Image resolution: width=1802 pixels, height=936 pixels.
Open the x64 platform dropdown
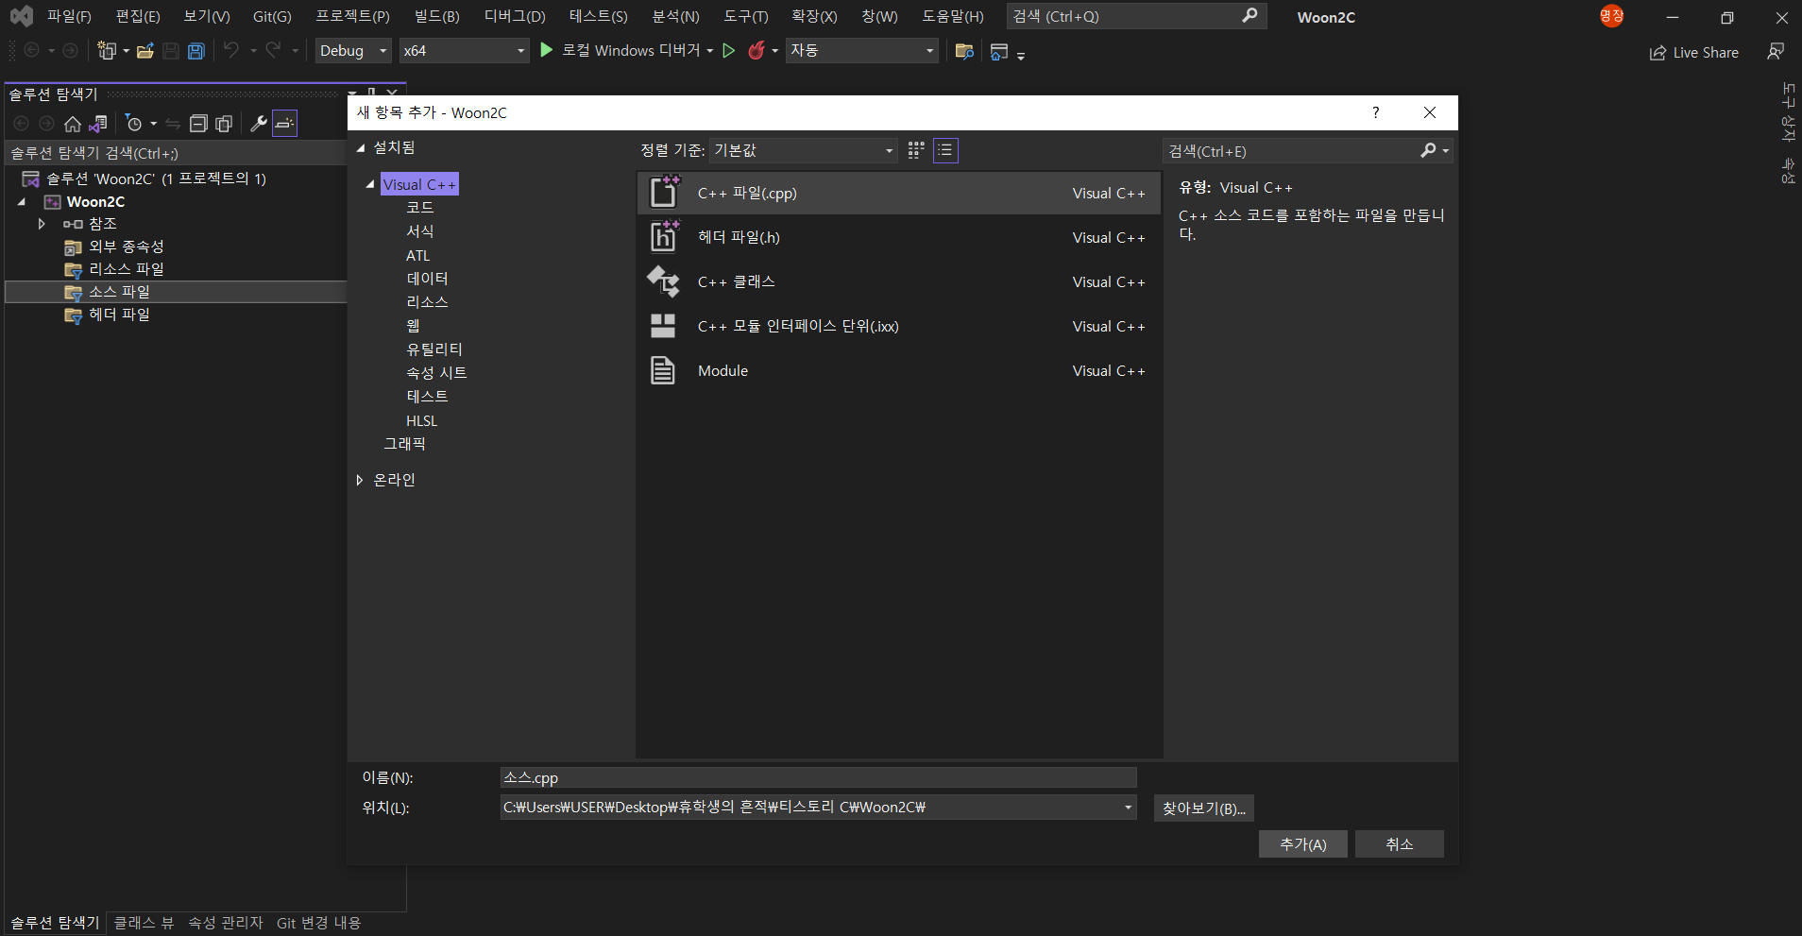click(464, 51)
